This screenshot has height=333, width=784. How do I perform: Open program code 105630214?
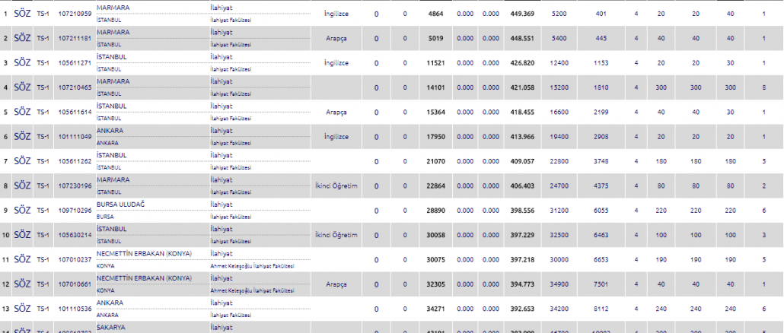[x=74, y=235]
